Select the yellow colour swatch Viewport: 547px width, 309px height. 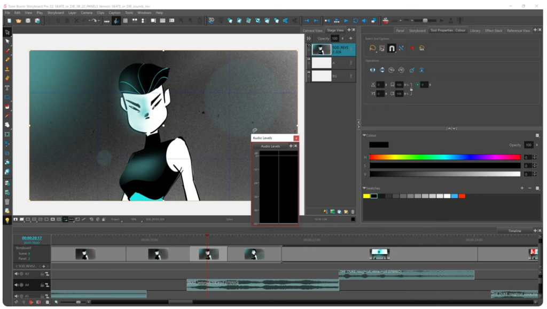pos(366,196)
